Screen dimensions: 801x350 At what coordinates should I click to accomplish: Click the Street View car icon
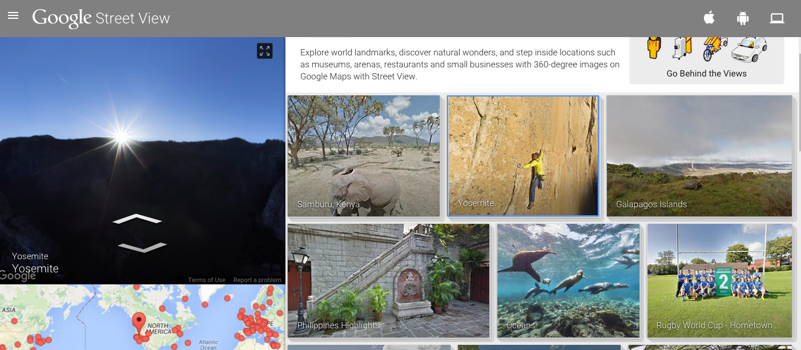click(749, 49)
